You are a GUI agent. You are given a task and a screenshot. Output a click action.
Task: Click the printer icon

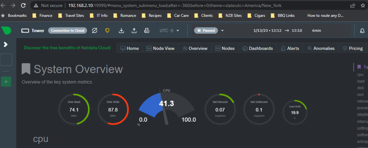(147, 31)
